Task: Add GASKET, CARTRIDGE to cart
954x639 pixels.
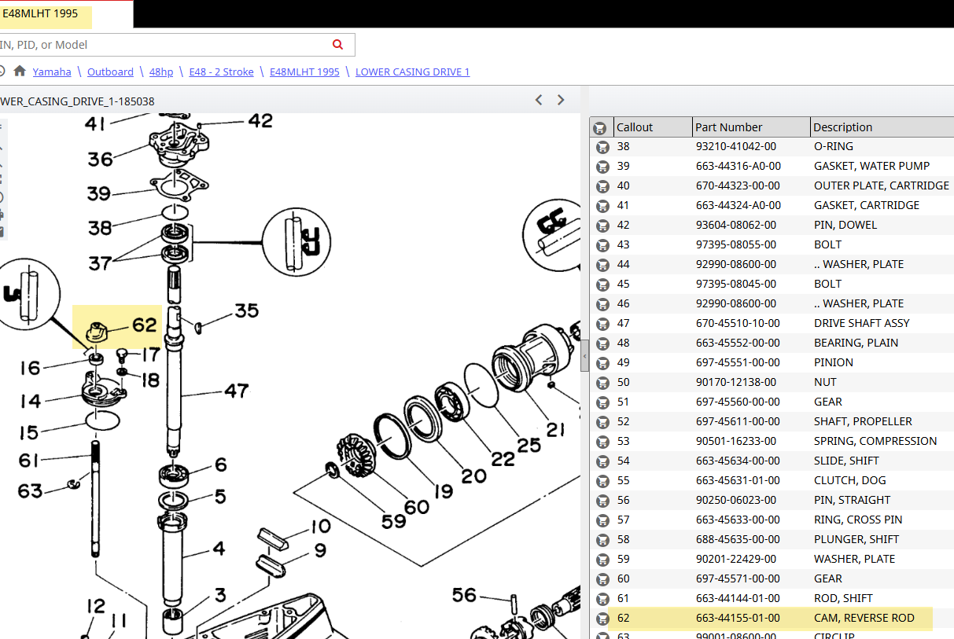Action: 602,206
